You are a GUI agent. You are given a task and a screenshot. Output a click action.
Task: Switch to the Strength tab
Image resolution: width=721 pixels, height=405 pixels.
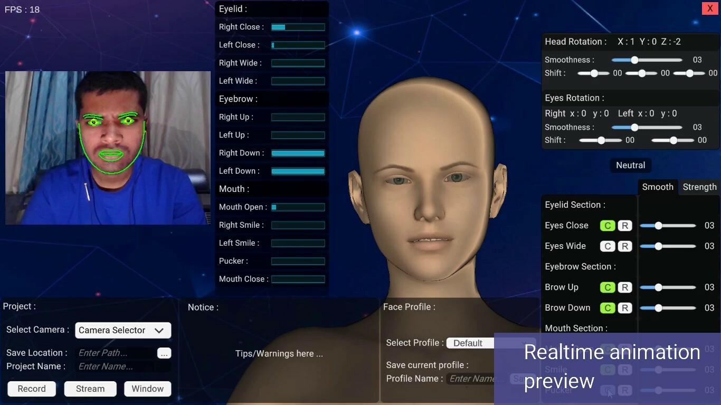pyautogui.click(x=700, y=187)
